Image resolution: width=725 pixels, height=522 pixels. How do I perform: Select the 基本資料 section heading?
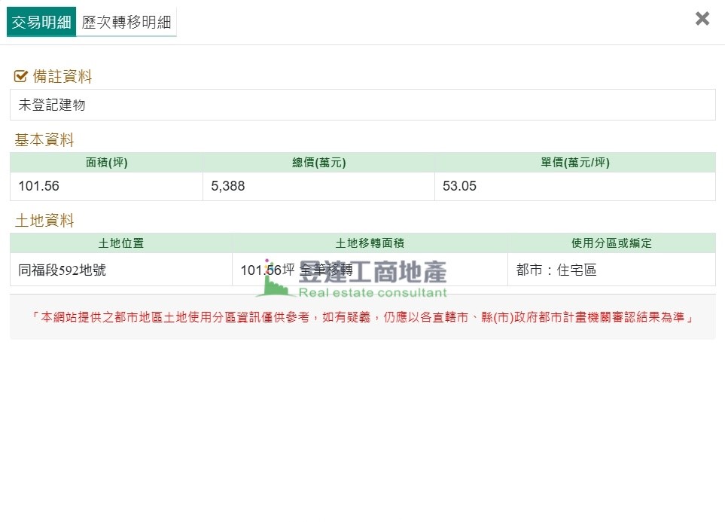[x=44, y=139]
